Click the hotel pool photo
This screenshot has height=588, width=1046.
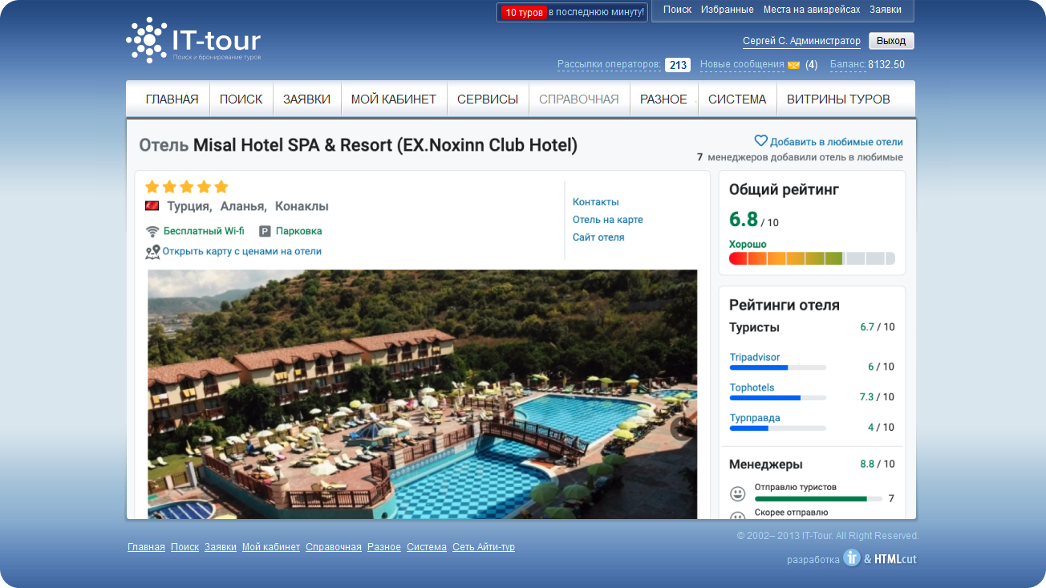(422, 394)
